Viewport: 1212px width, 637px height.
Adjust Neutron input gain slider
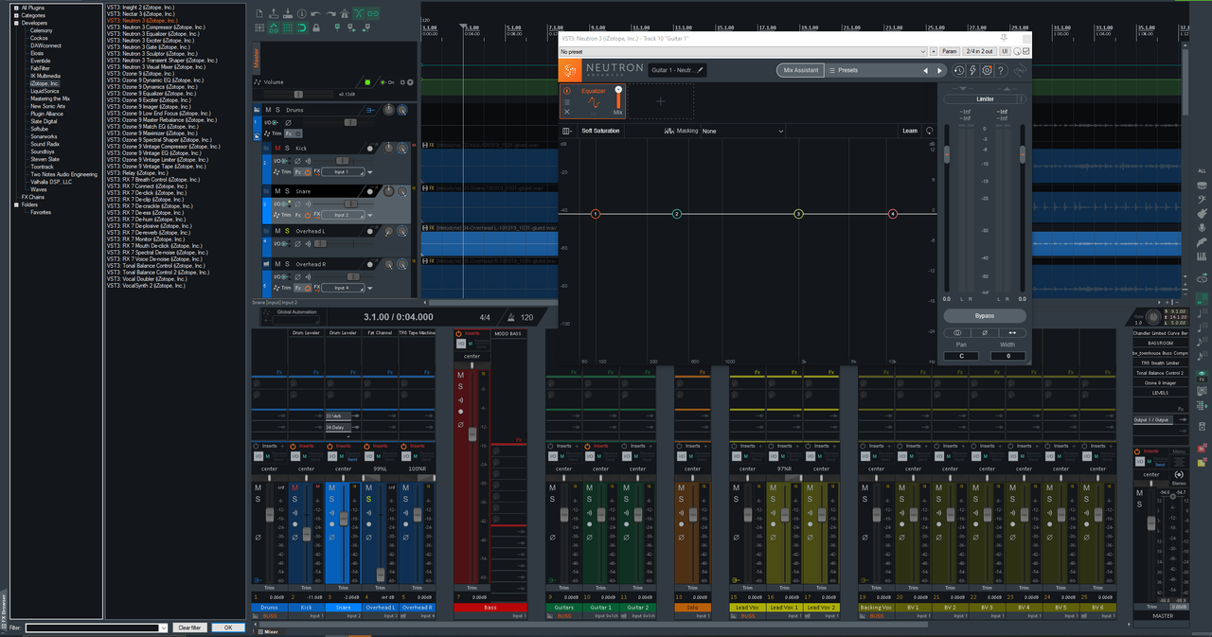click(x=948, y=155)
